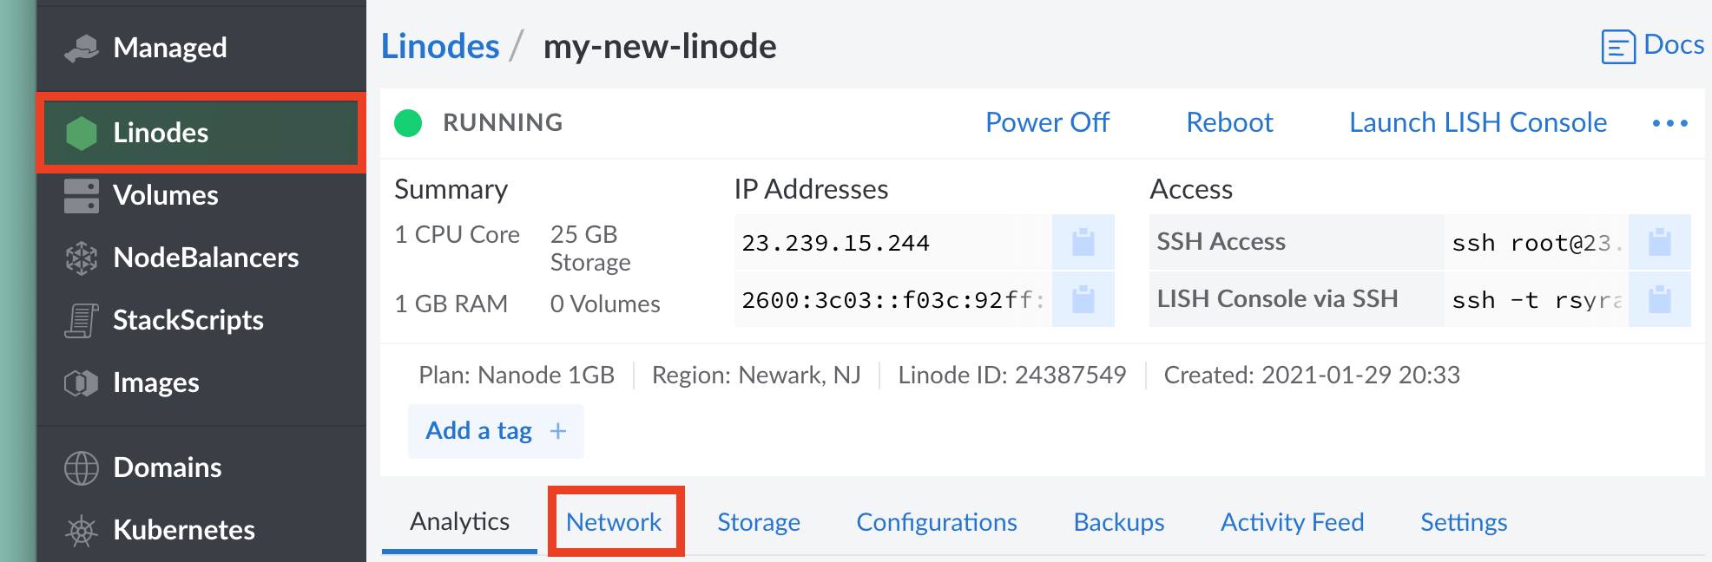Open Domains using the globe icon

[x=82, y=467]
